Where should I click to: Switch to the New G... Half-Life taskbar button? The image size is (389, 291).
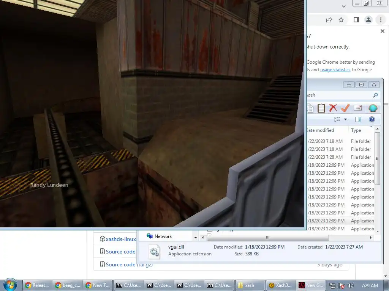point(311,285)
